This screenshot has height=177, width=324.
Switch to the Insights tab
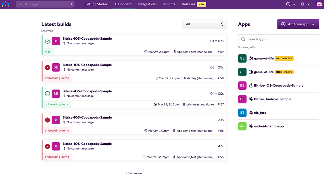(x=169, y=4)
